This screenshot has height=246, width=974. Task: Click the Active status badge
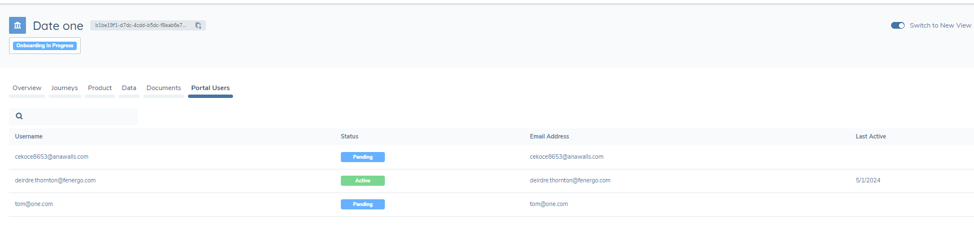click(x=362, y=181)
